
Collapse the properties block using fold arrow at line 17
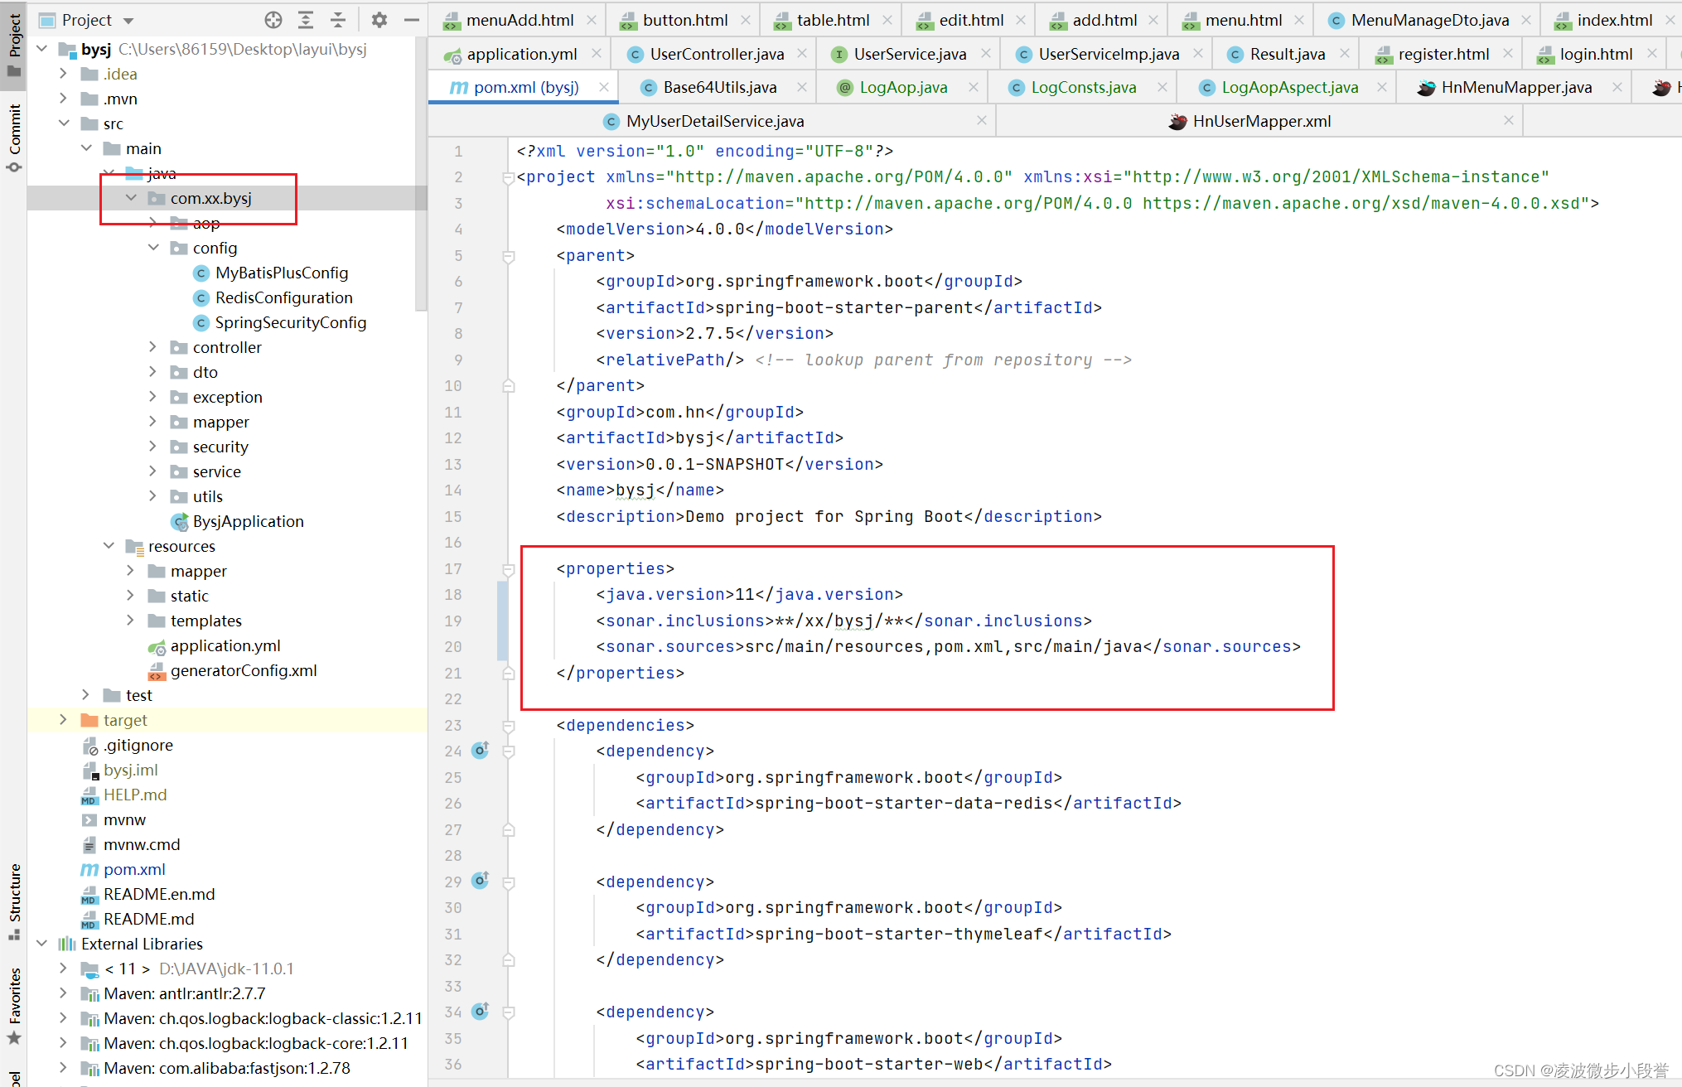point(508,569)
